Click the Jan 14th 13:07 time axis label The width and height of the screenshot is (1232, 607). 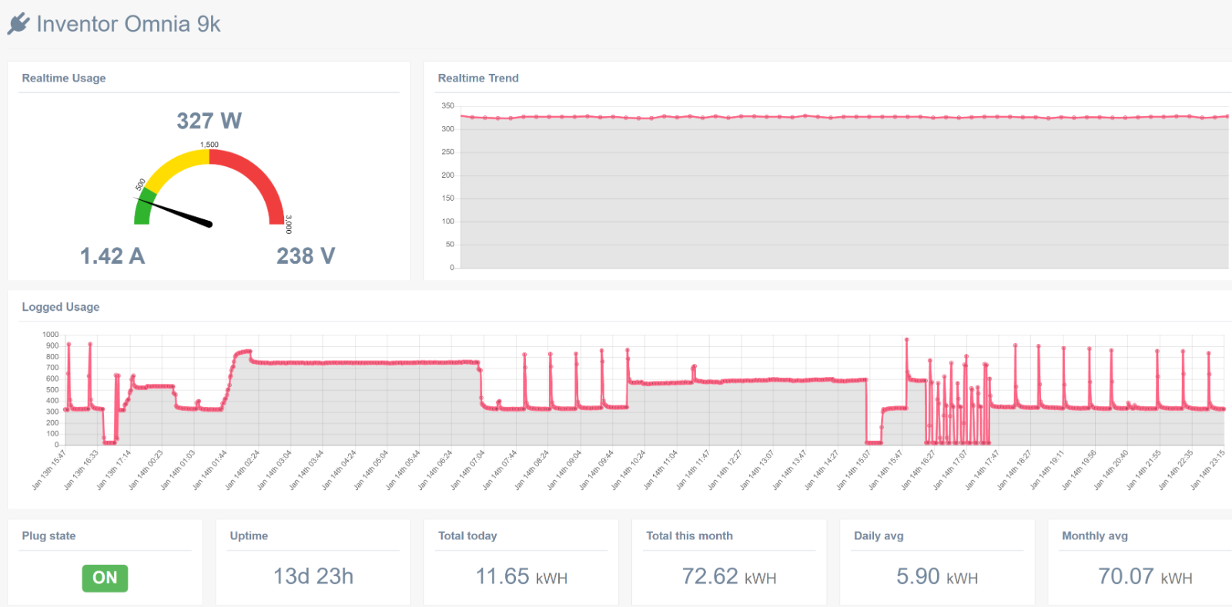click(x=758, y=470)
